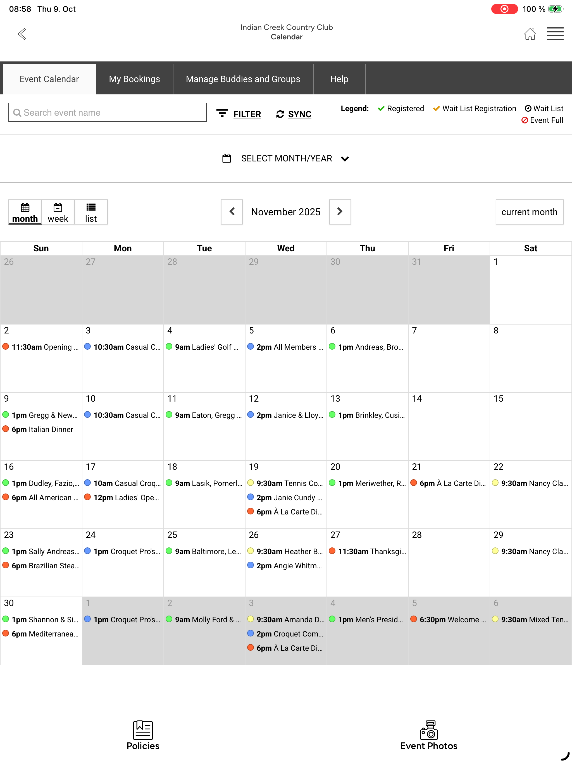Click the calendar icon beside Select Month/Year

coord(226,158)
